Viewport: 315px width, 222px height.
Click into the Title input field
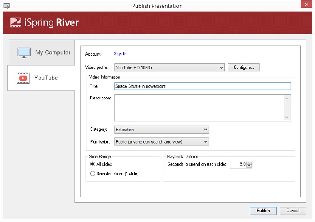202,86
